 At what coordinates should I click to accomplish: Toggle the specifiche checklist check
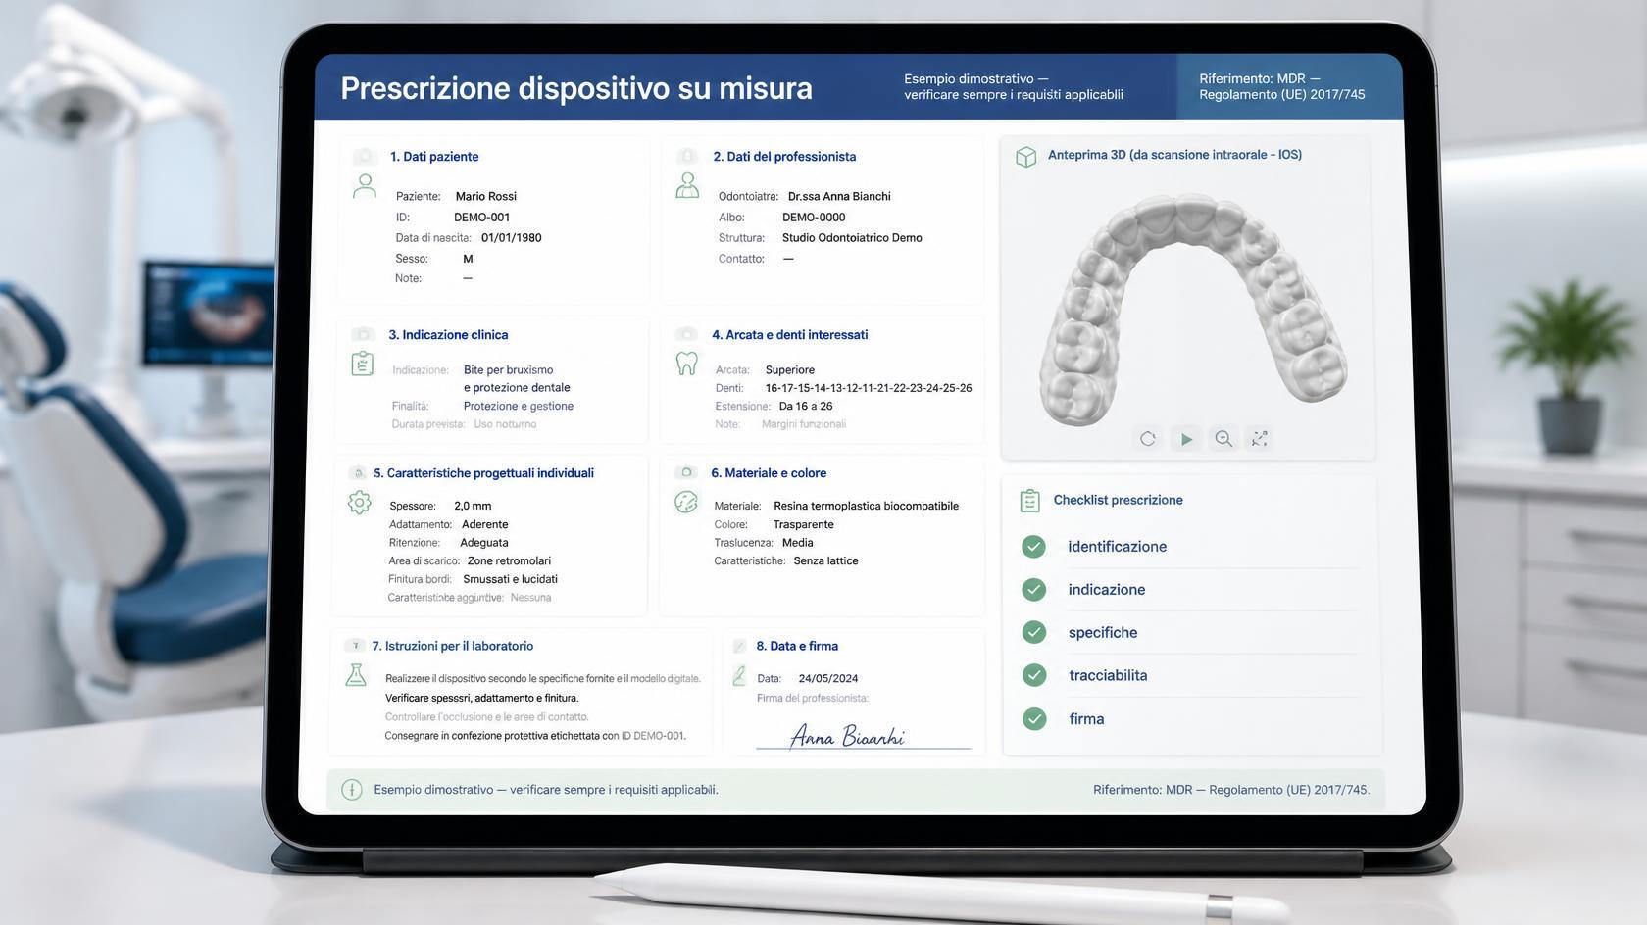[1034, 632]
